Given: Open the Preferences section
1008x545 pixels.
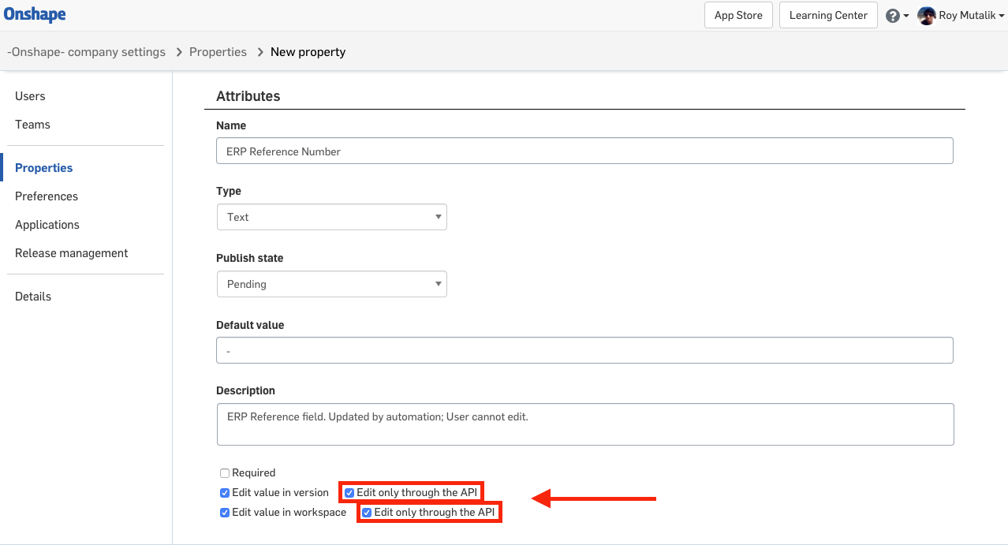Looking at the screenshot, I should [47, 196].
